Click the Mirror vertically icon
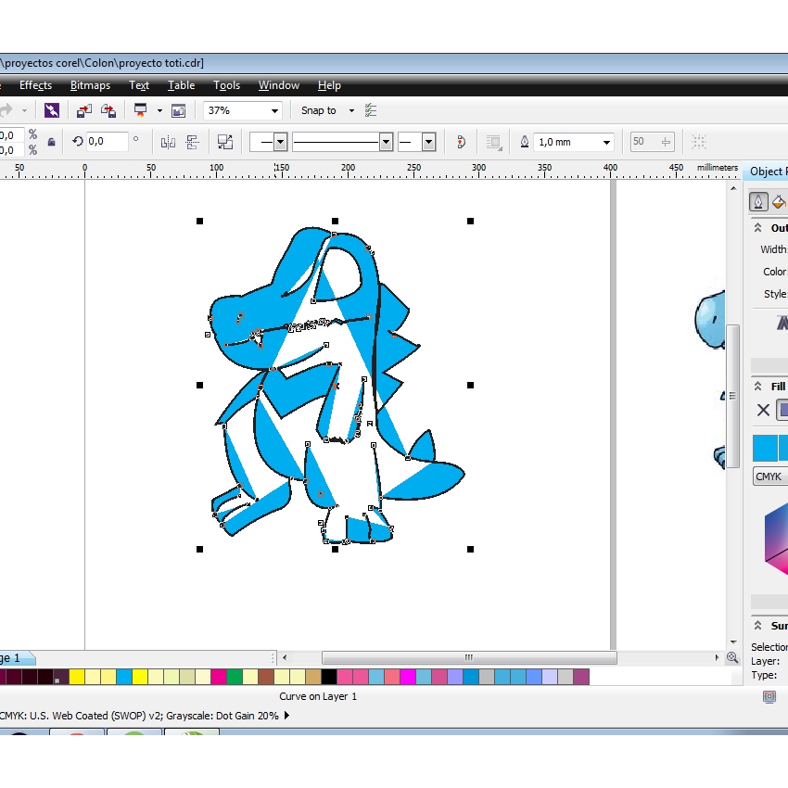Screen dimensions: 788x788 [x=193, y=143]
